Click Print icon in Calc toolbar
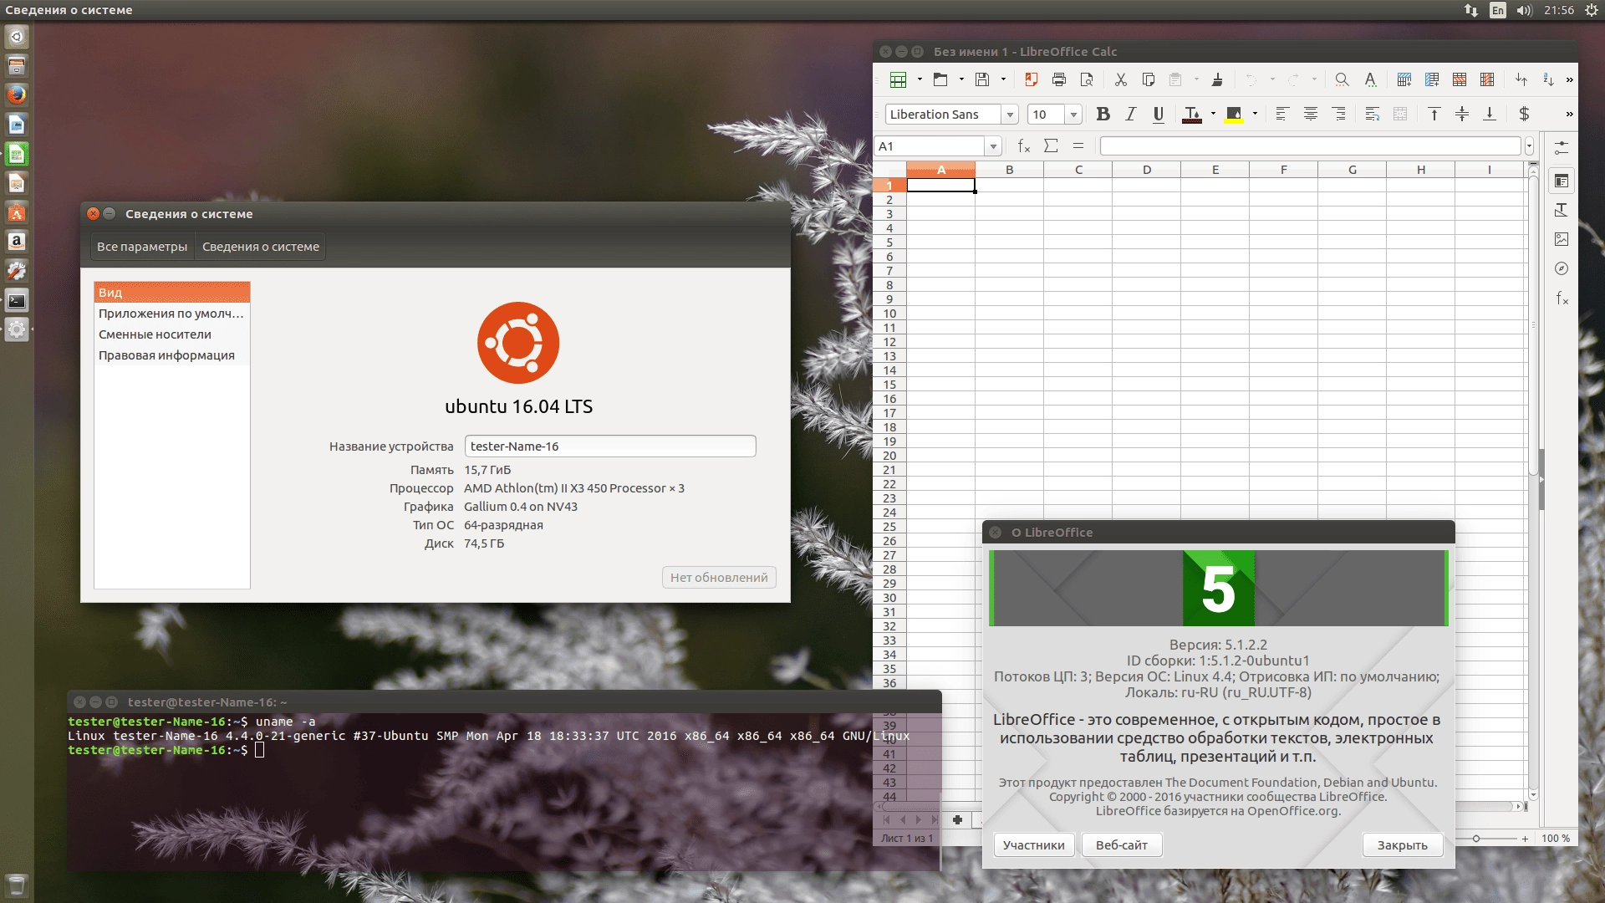The height and width of the screenshot is (903, 1605). tap(1059, 79)
